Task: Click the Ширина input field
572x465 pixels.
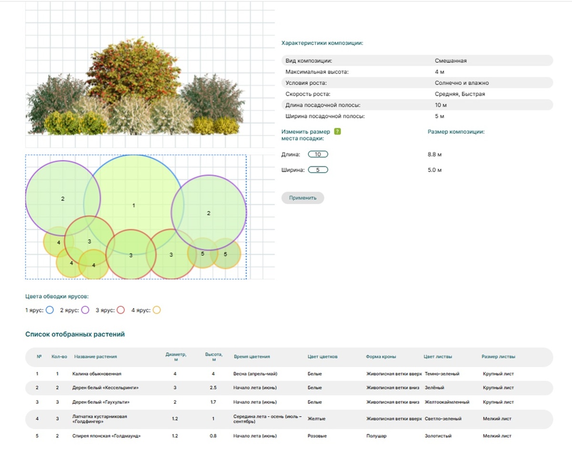Action: (318, 170)
